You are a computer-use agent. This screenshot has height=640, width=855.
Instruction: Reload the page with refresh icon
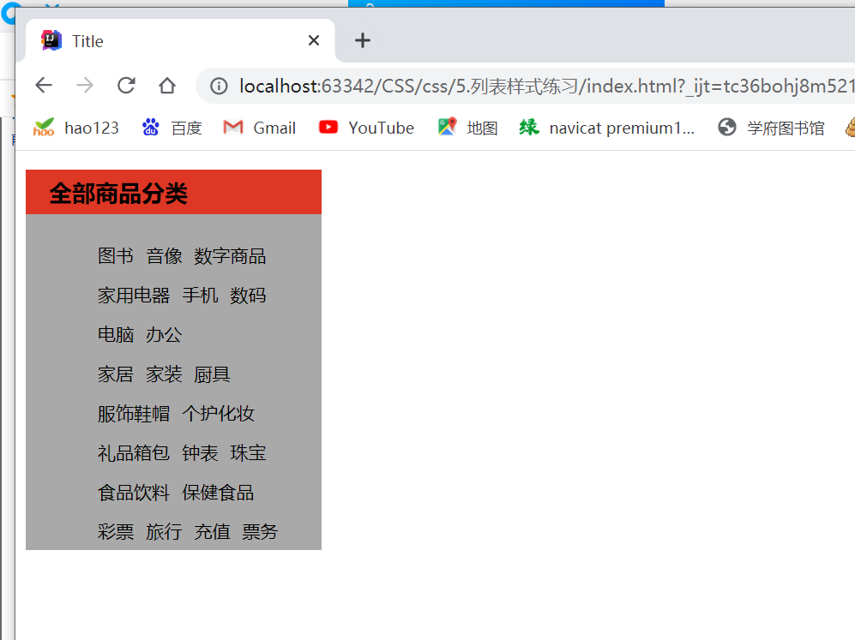click(126, 86)
